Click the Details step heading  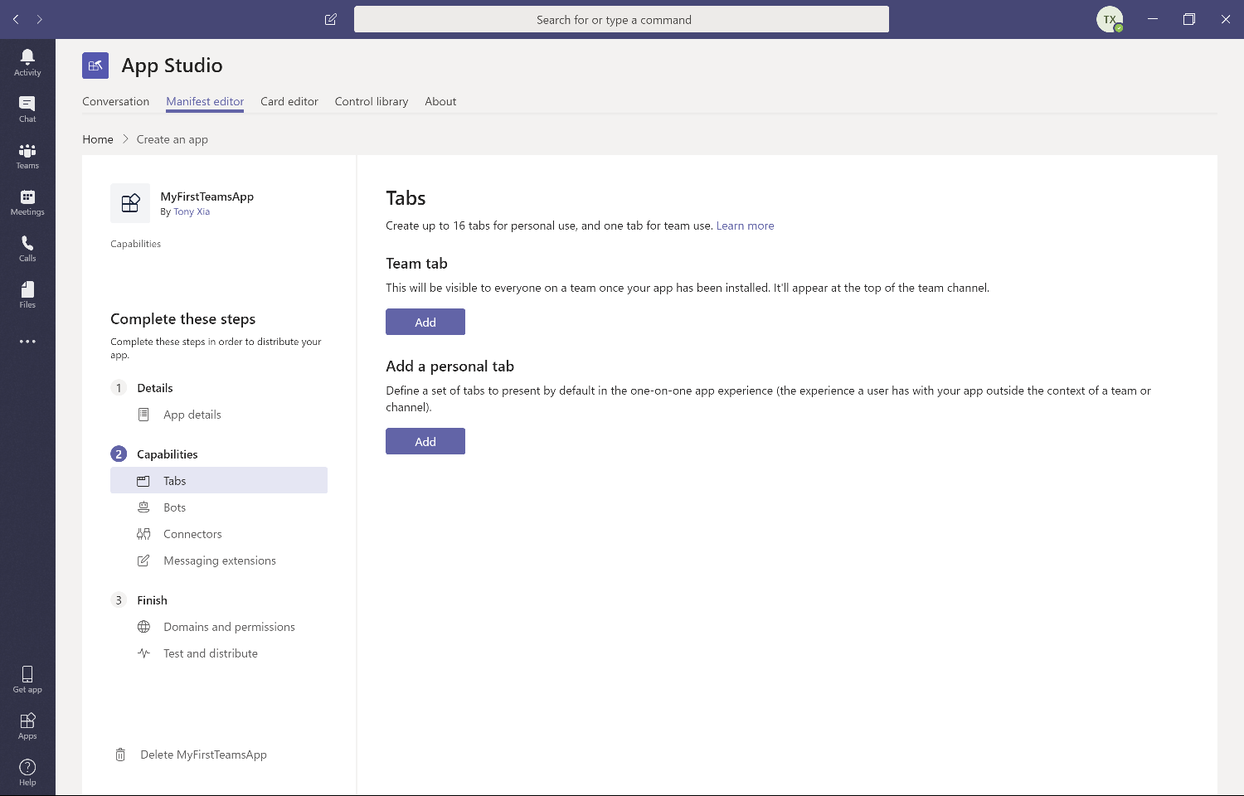[155, 388]
